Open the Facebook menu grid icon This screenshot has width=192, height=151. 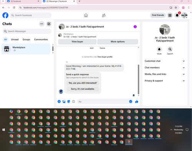point(170,15)
